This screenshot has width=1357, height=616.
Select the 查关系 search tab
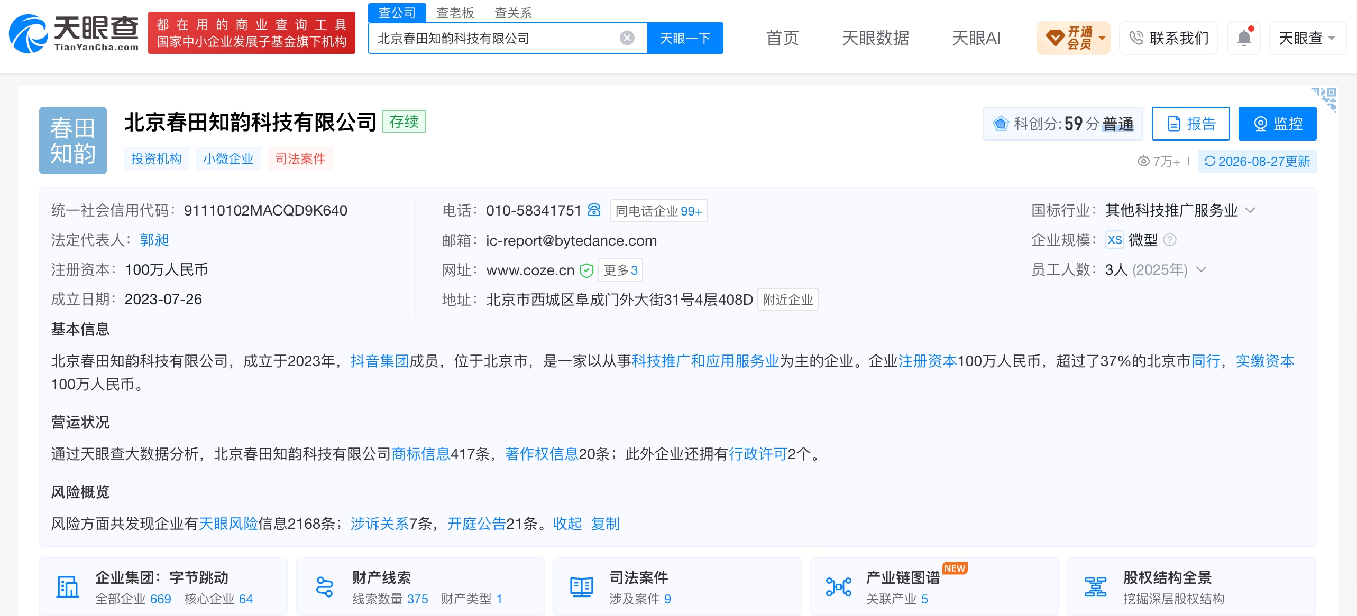pyautogui.click(x=513, y=13)
